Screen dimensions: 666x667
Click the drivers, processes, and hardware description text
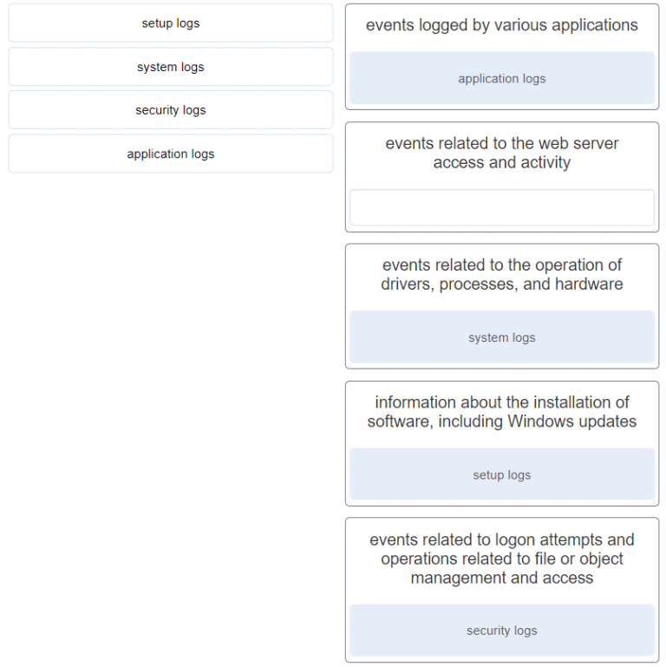501,274
